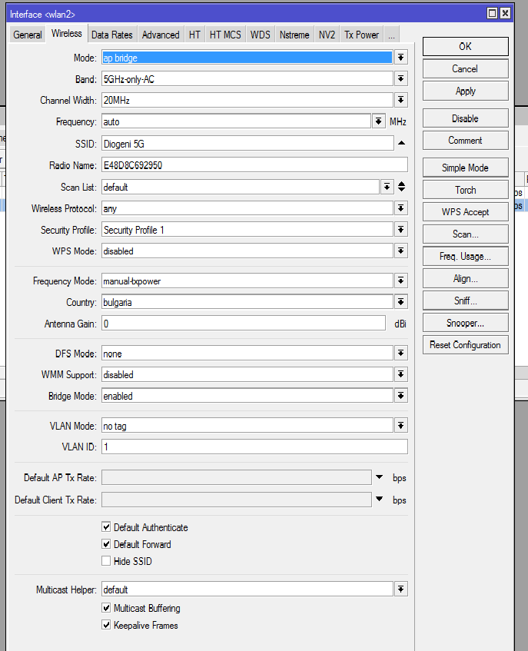Expand the SSID history arrow

[400, 142]
